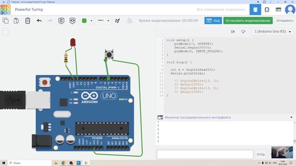
Task: Click the Mirror component icon
Action: [x=129, y=20]
